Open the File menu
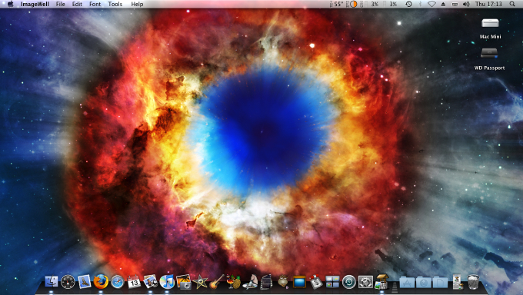This screenshot has width=523, height=295. (60, 4)
